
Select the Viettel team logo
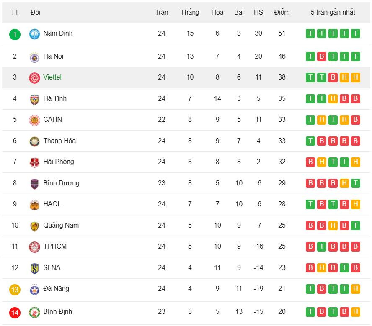34,77
